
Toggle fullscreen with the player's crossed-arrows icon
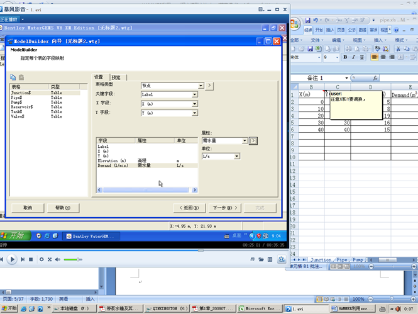50,259
